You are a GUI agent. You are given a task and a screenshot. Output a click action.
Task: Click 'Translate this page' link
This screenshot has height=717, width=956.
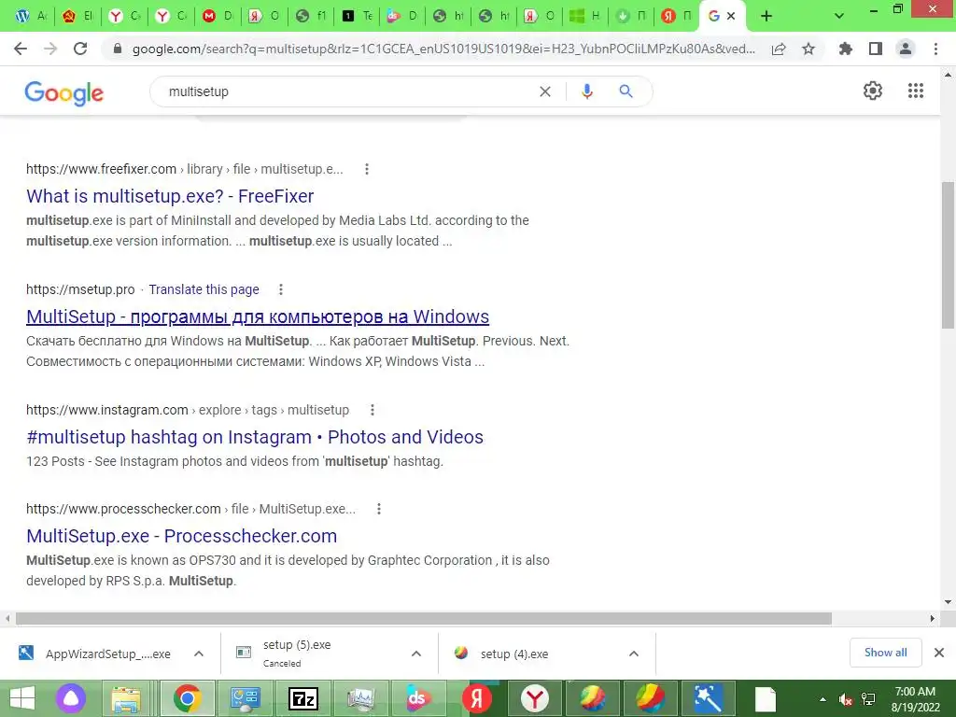pos(204,289)
